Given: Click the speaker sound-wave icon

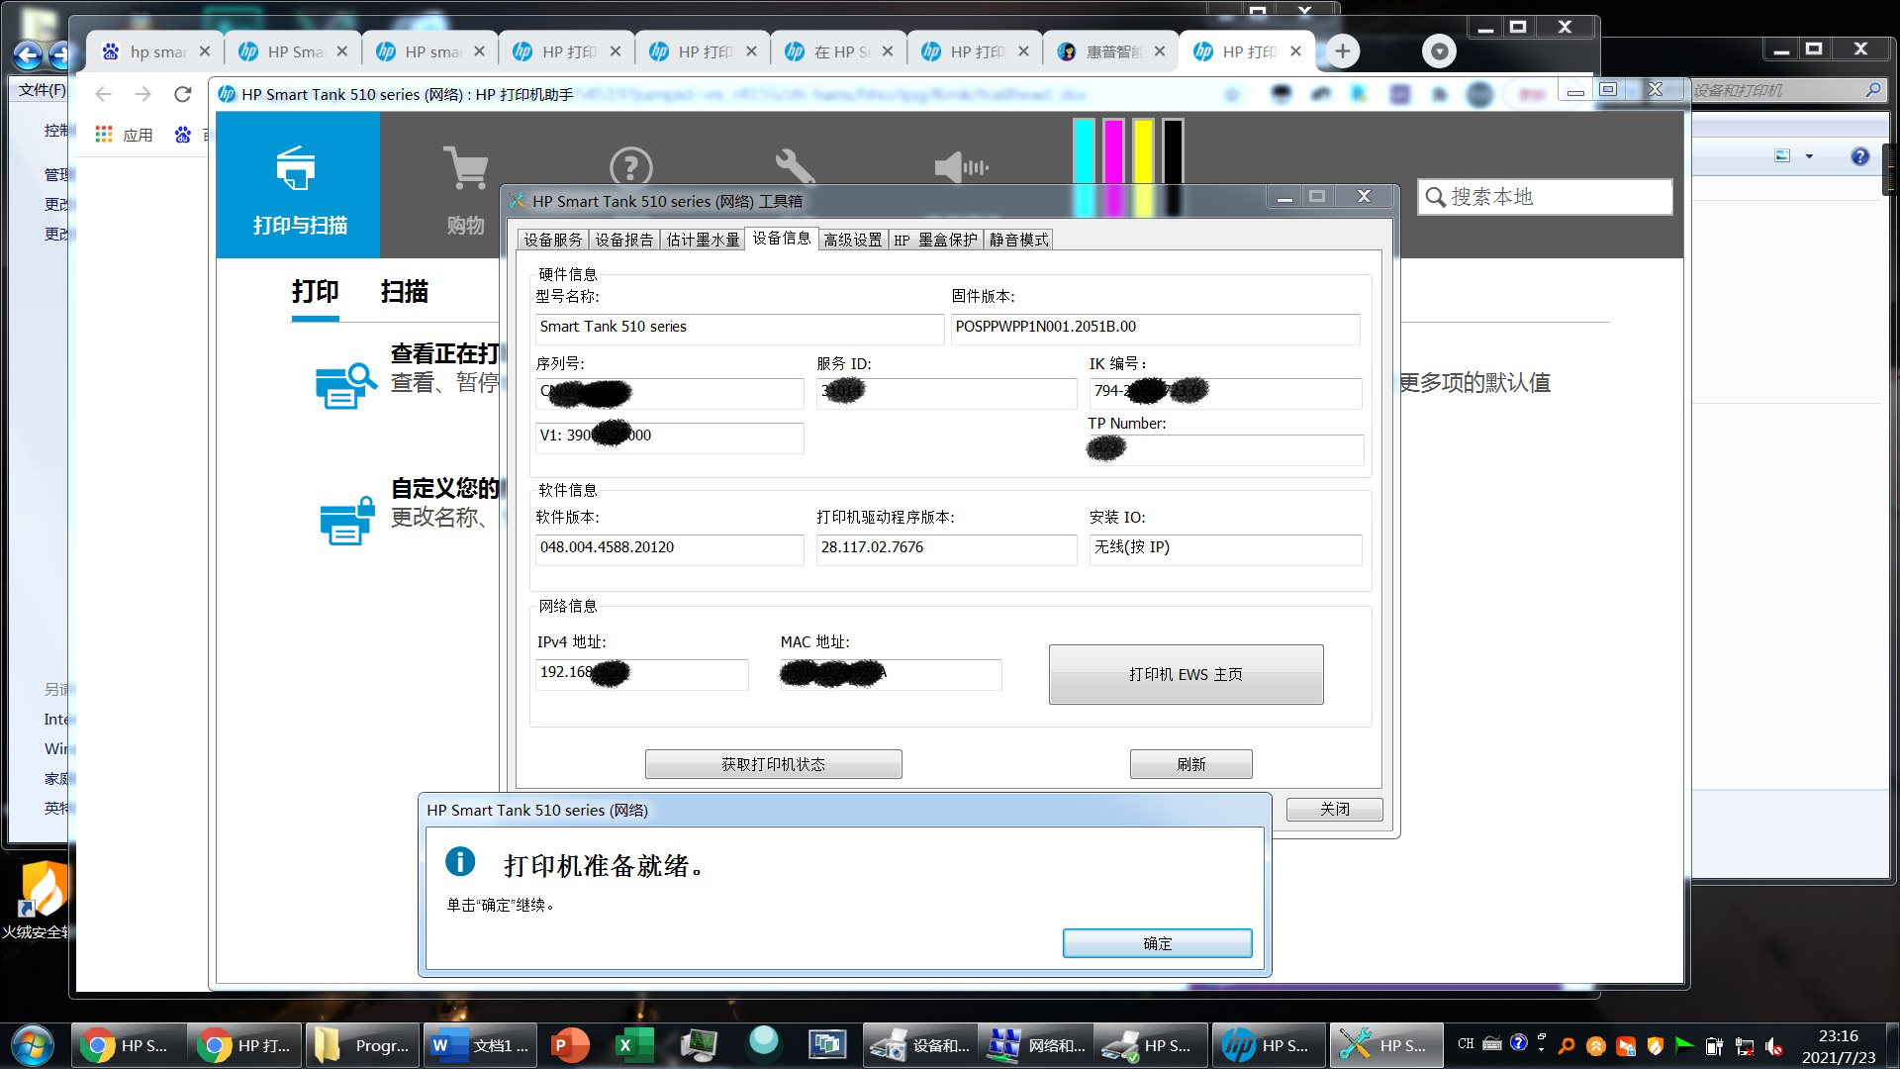Looking at the screenshot, I should click(961, 167).
